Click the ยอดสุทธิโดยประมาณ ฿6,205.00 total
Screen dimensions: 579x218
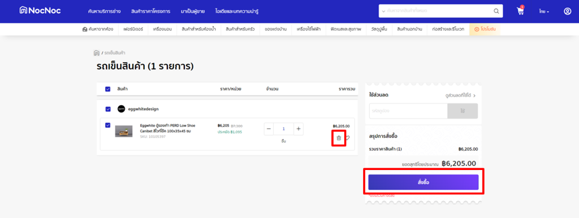coord(439,163)
